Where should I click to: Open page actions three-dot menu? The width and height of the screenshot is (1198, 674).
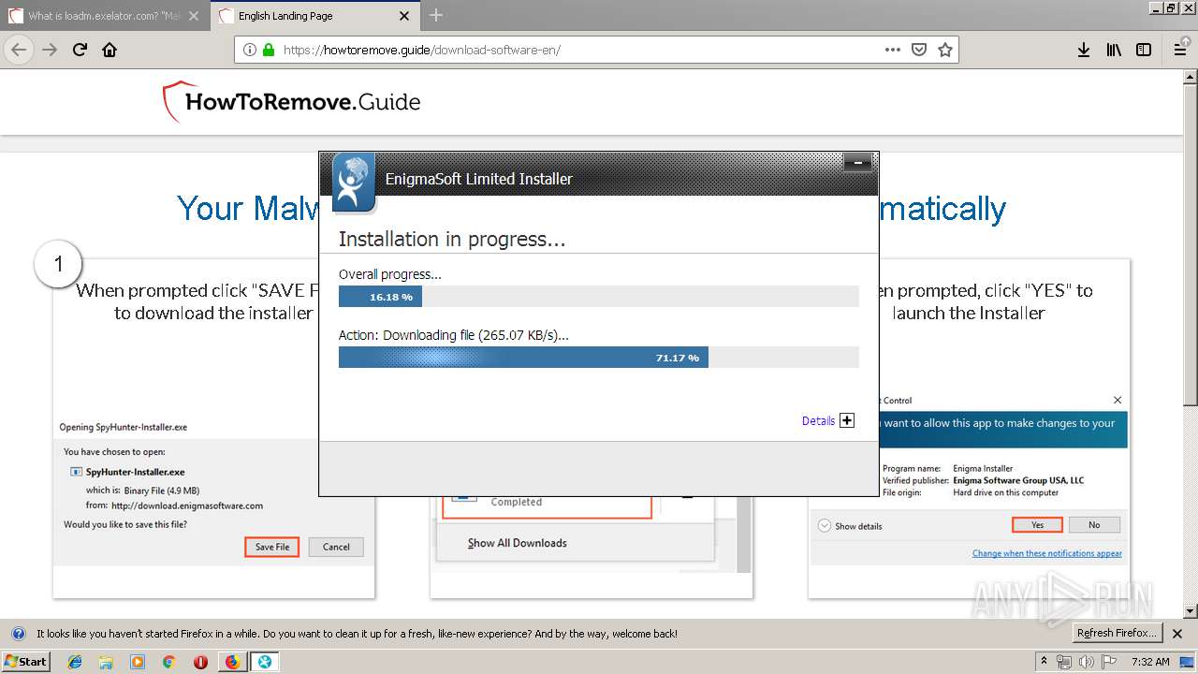click(x=893, y=50)
